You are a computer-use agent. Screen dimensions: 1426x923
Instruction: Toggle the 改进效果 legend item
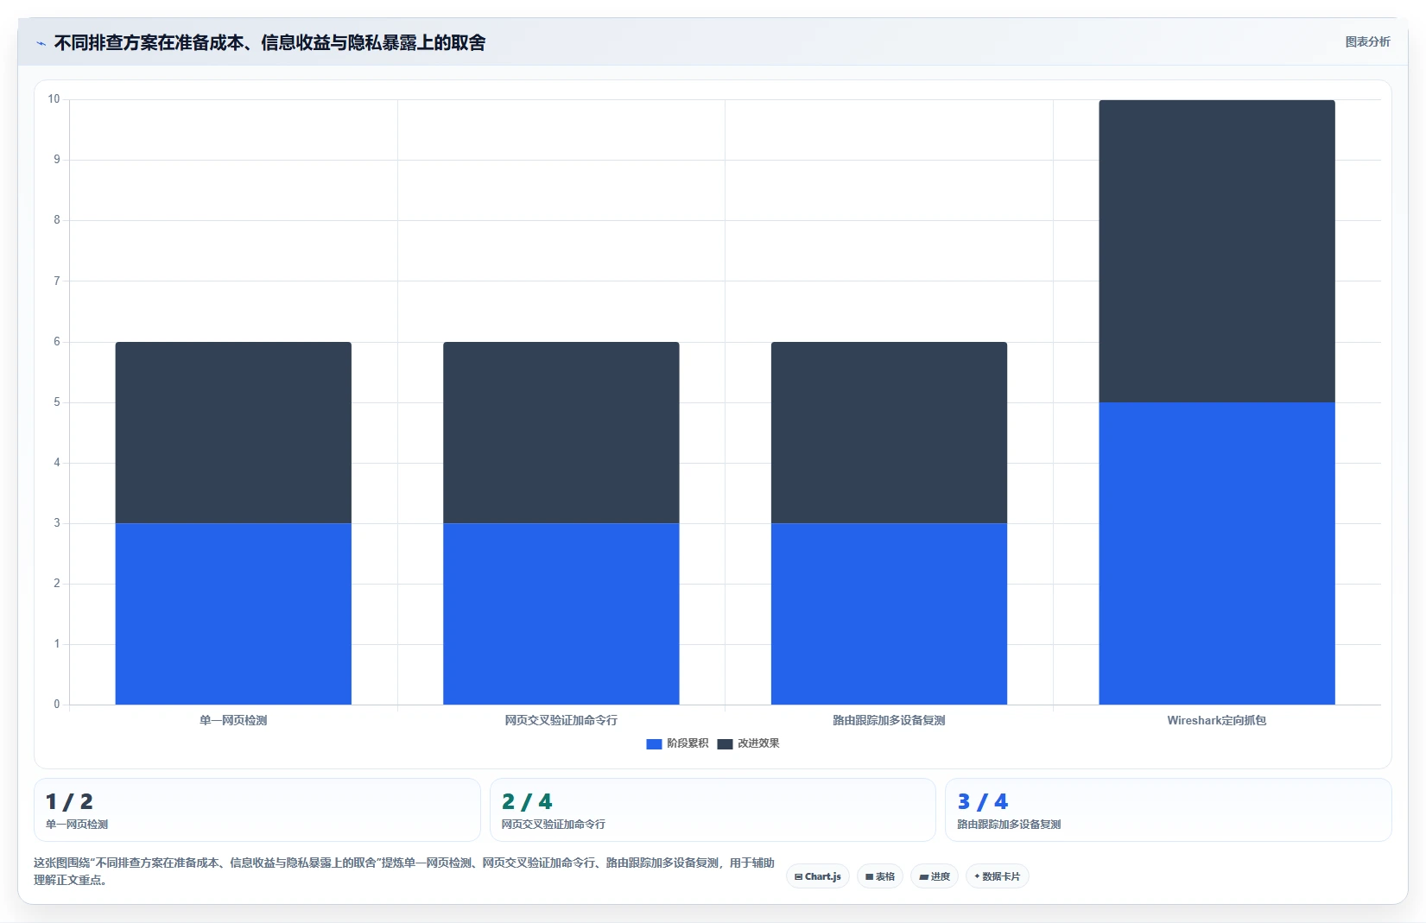tap(748, 743)
